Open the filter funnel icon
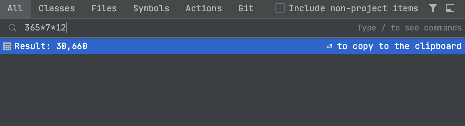 point(433,8)
